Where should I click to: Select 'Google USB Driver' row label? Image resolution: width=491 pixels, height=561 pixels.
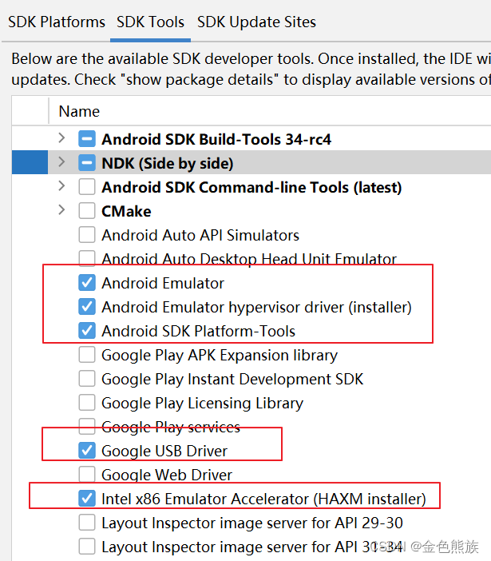[164, 451]
